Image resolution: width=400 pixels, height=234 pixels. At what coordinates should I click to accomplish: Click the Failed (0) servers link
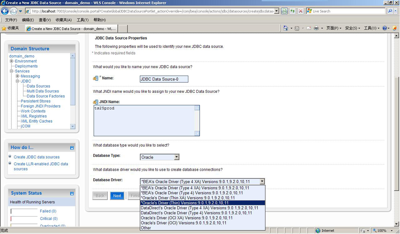point(48,211)
